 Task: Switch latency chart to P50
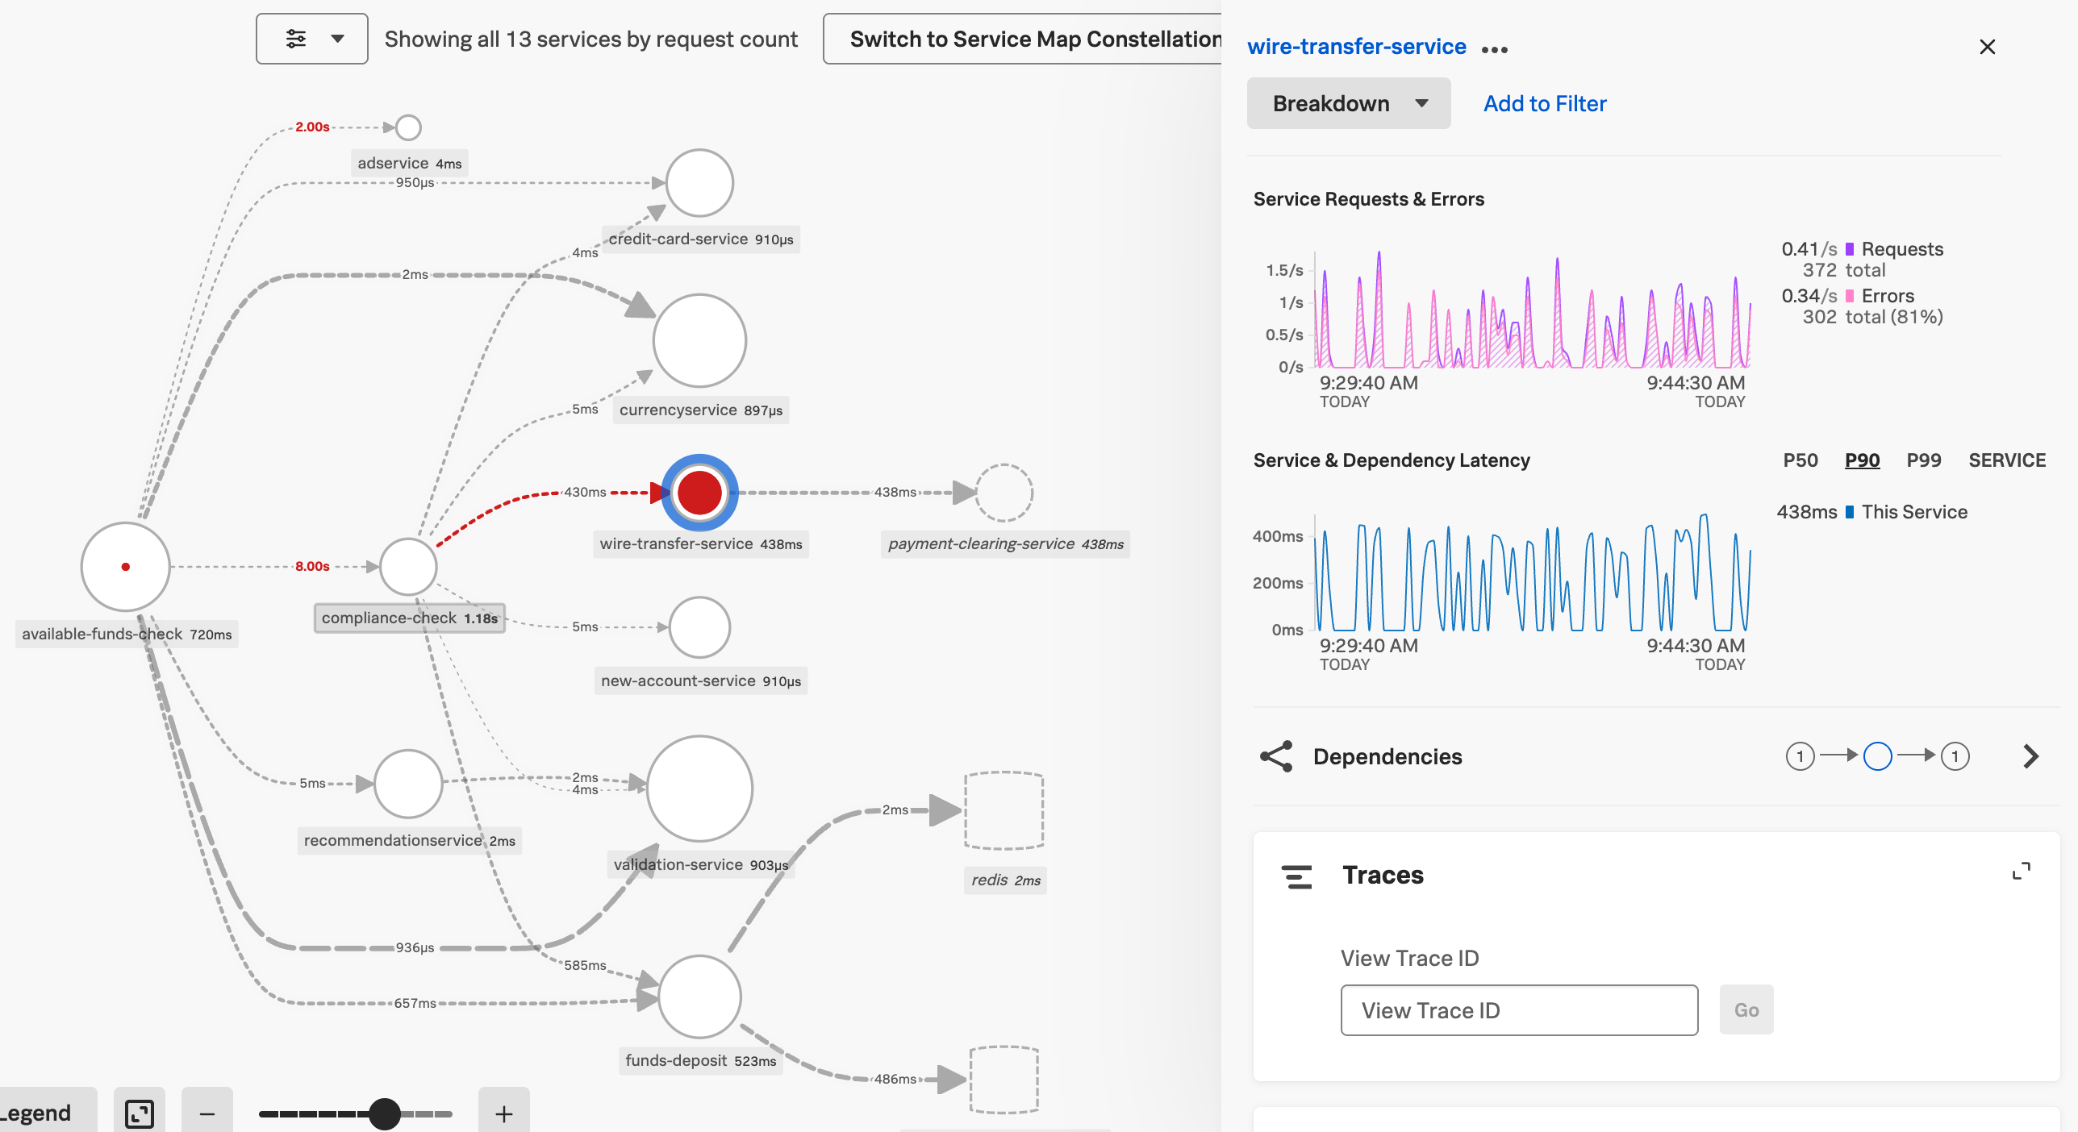click(x=1800, y=460)
